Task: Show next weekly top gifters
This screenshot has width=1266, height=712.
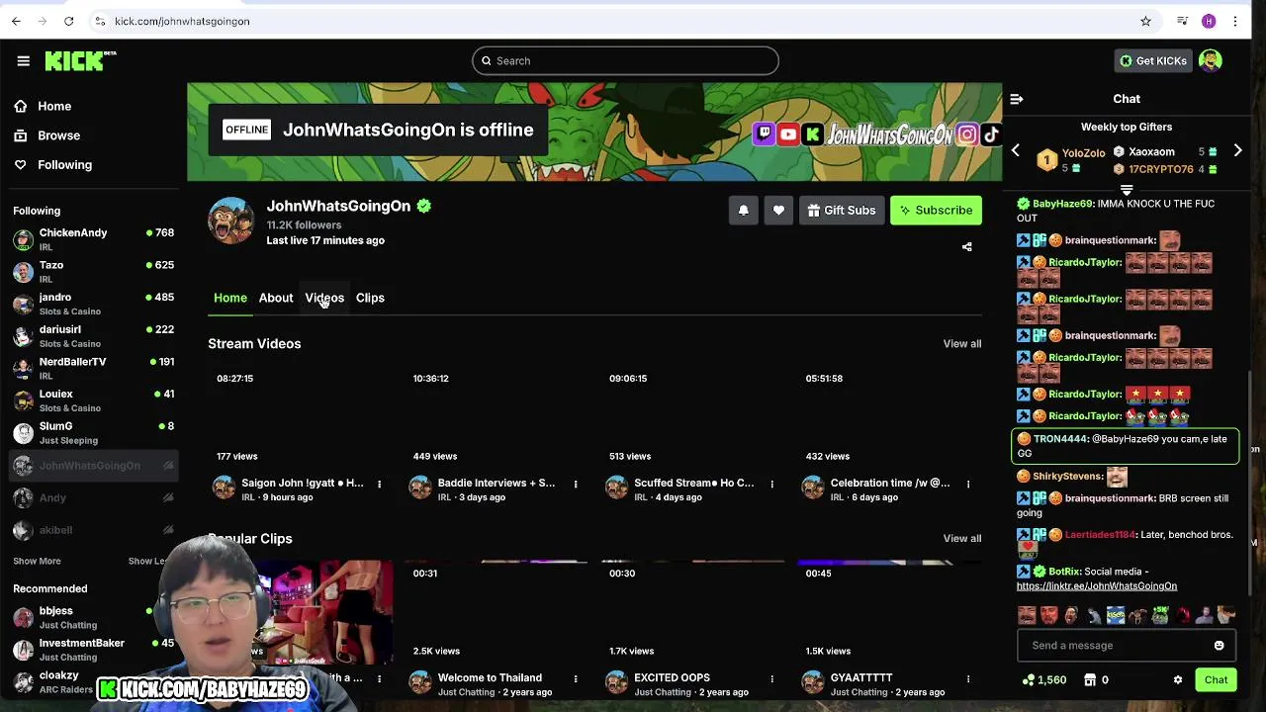Action: click(1237, 151)
